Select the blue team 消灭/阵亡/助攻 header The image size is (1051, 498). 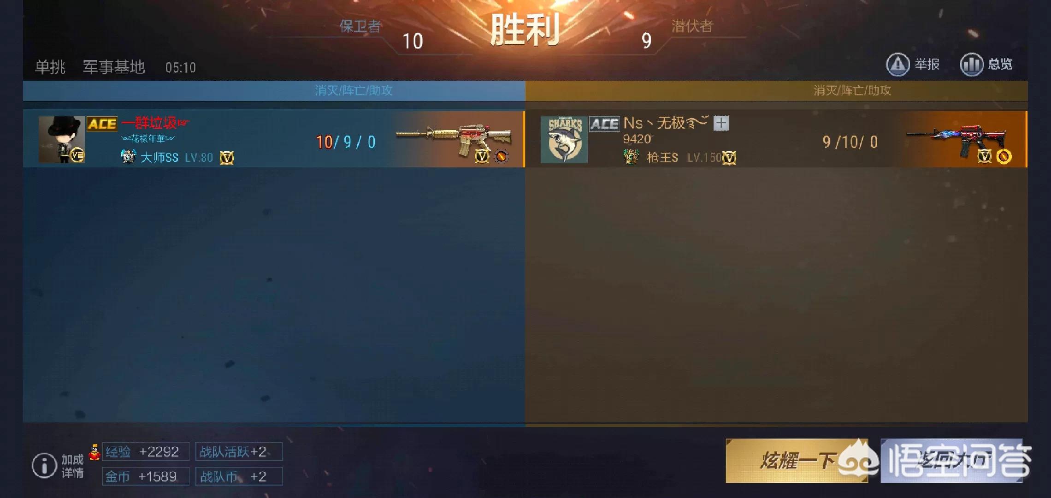click(274, 90)
